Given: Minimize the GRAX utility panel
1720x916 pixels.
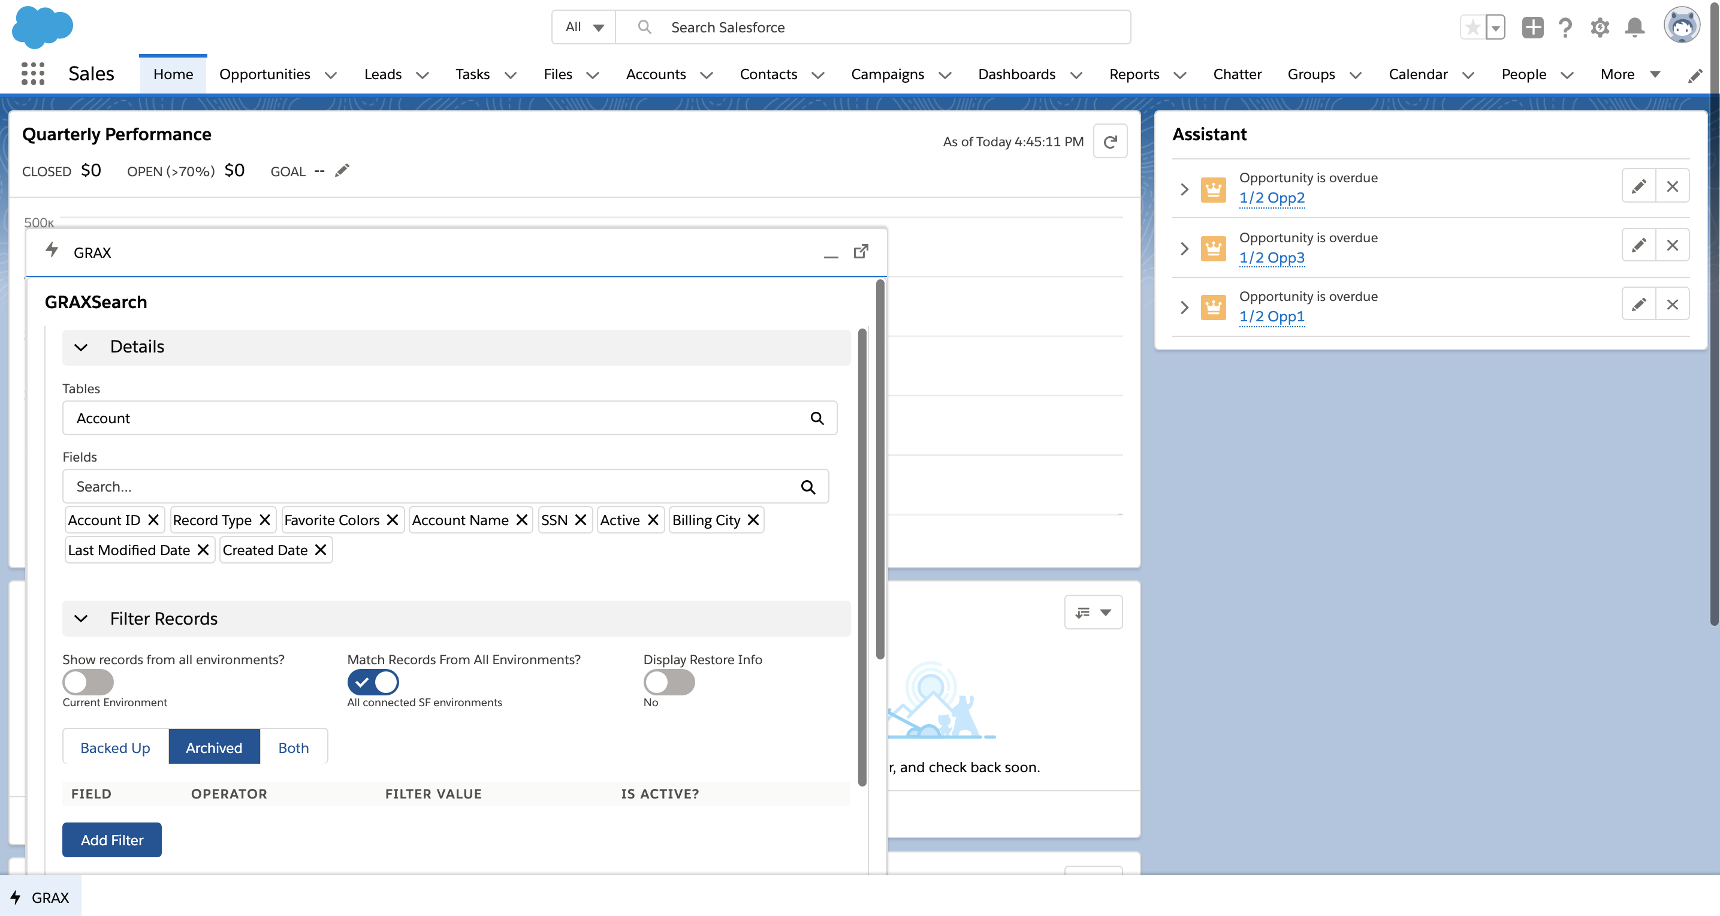Looking at the screenshot, I should [831, 252].
